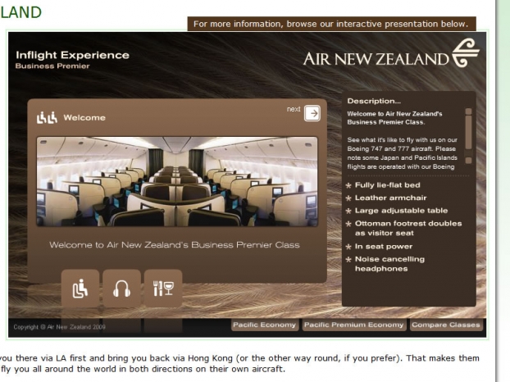Open the Compare Classes view
This screenshot has width=510, height=382.
[x=446, y=325]
